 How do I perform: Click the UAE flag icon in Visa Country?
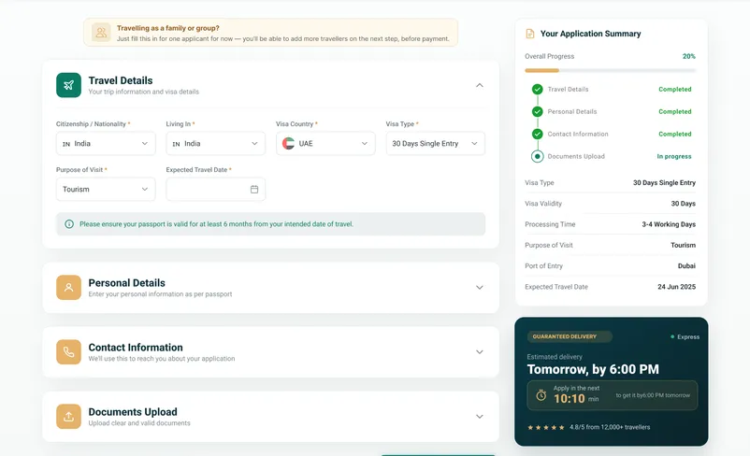(x=288, y=143)
